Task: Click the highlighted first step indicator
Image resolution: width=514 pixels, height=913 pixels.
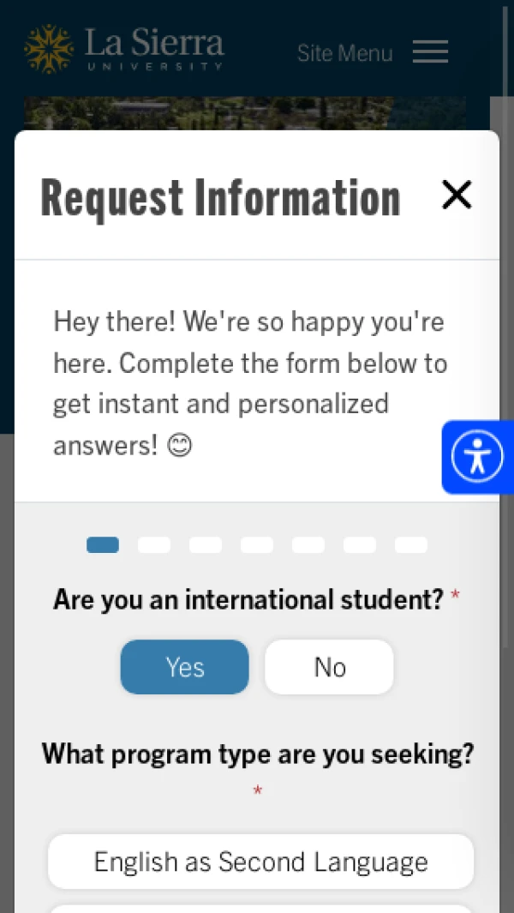Action: [103, 544]
